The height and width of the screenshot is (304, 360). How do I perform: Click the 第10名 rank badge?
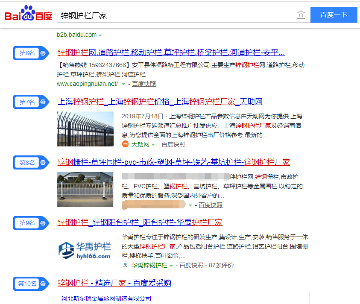(x=31, y=284)
